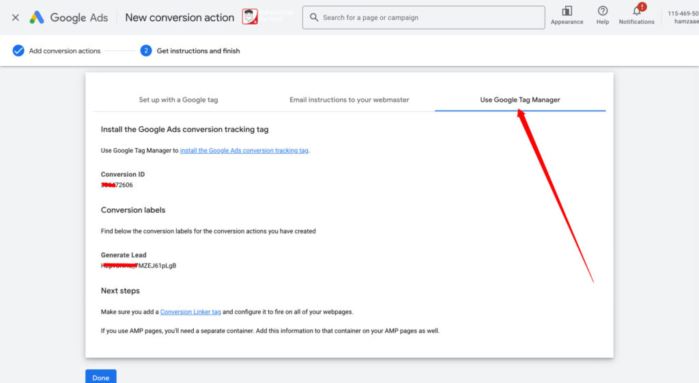Select Email instructions to your webmaster tab
This screenshot has width=699, height=383.
(x=349, y=100)
